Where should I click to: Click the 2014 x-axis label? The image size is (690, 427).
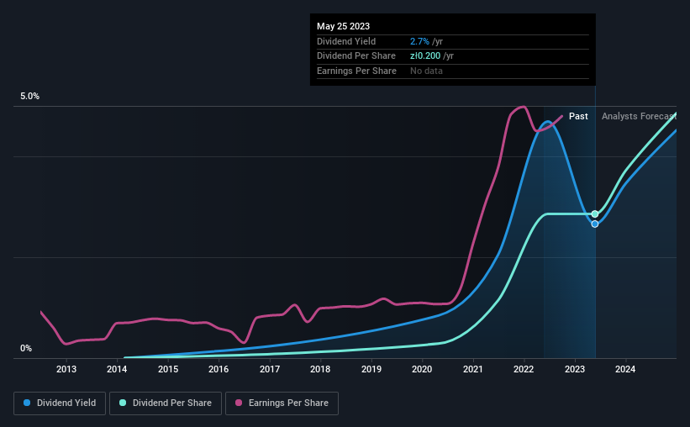coord(117,369)
